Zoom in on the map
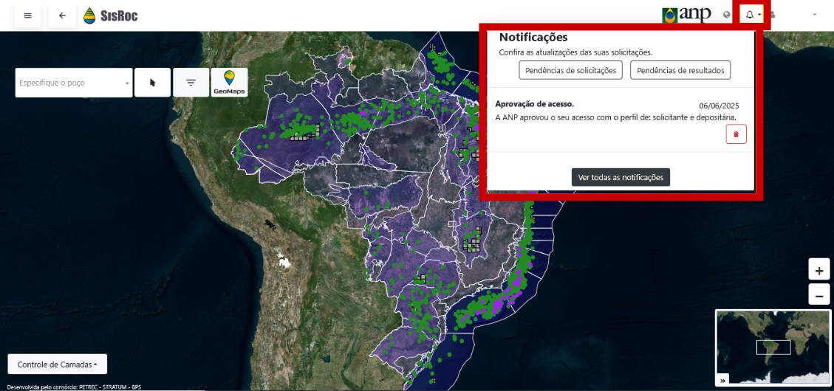Viewport: 834px width, 391px height. (818, 269)
